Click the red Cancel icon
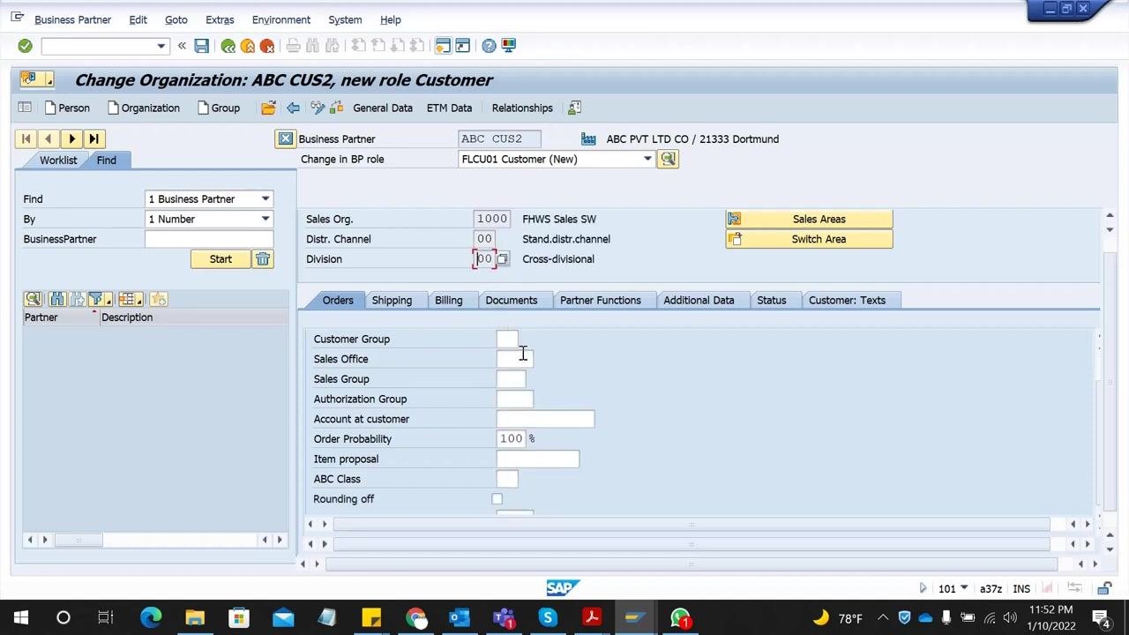 267,46
